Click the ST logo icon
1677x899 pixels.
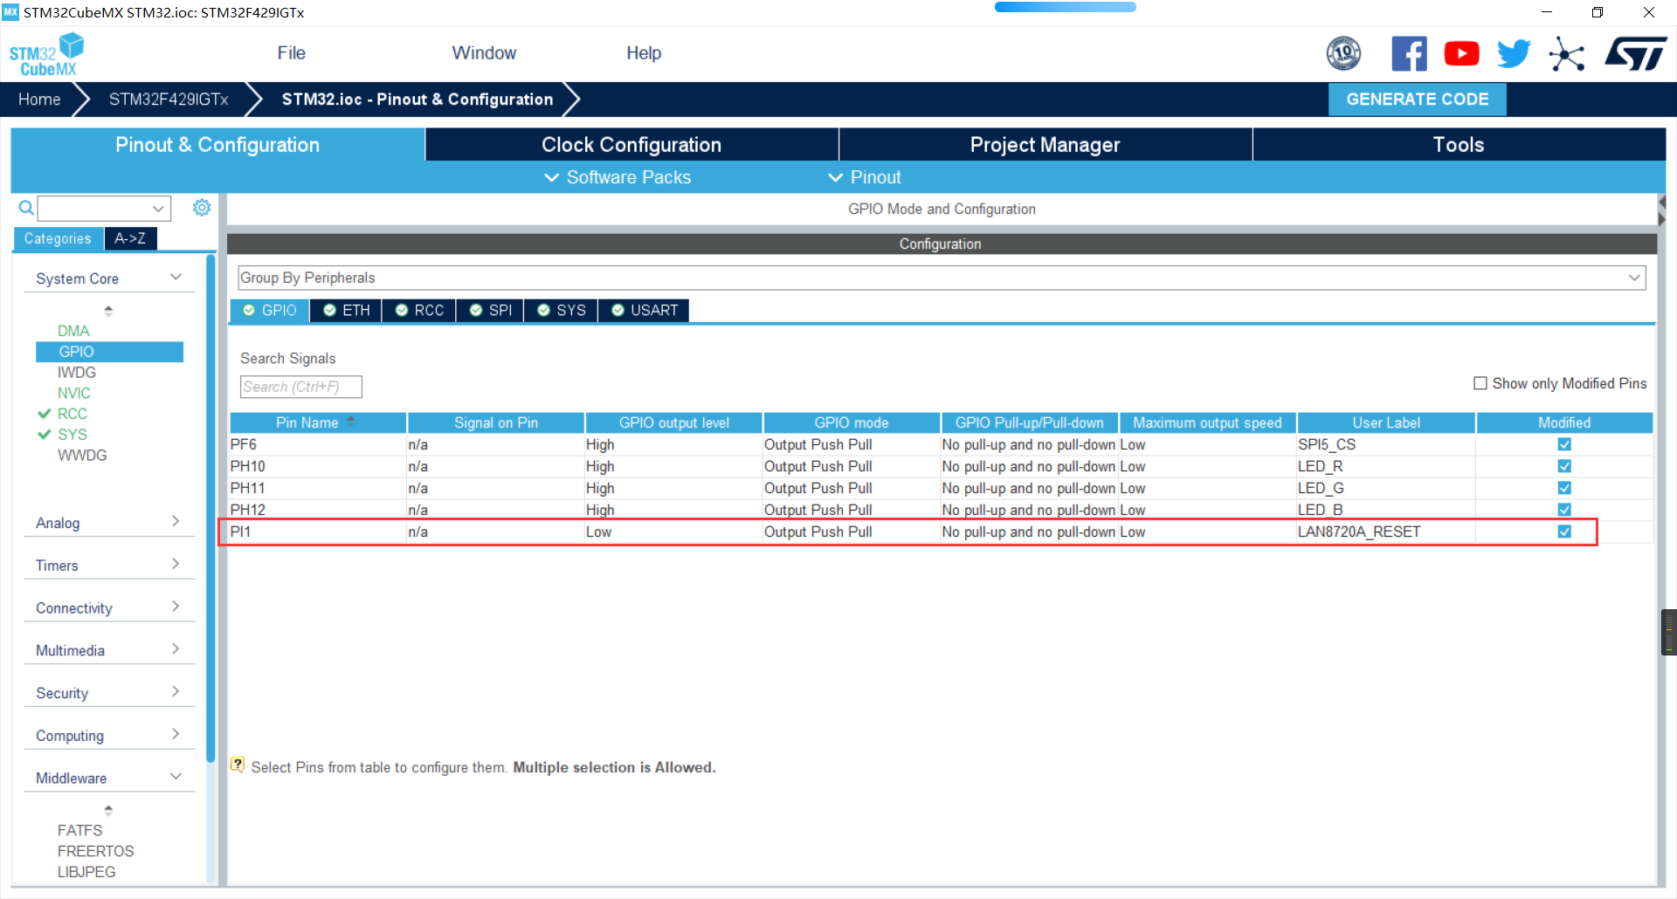[1635, 54]
